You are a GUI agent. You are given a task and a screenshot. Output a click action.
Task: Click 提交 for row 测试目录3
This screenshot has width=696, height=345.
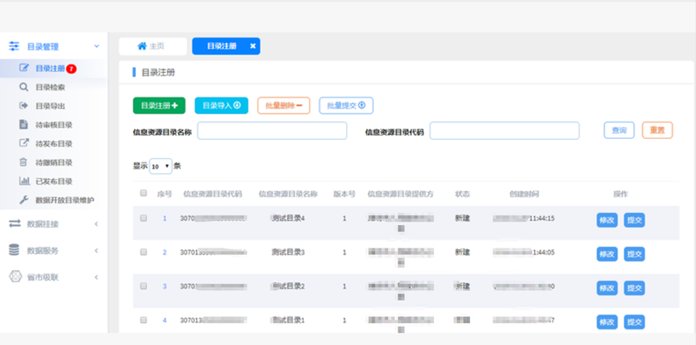(634, 254)
